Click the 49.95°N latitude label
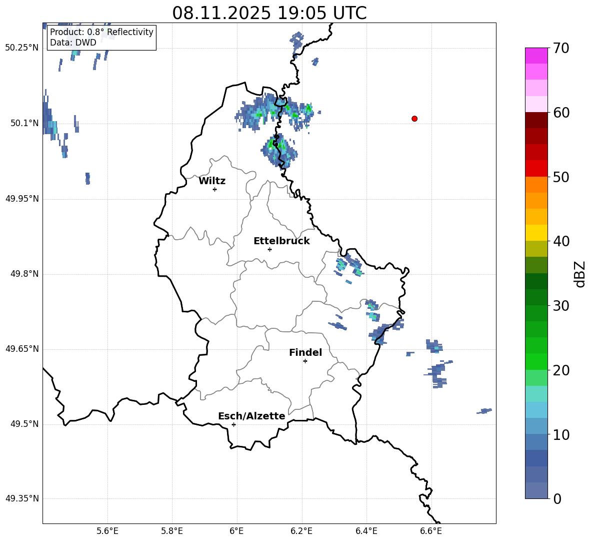The image size is (592, 541). tap(22, 199)
